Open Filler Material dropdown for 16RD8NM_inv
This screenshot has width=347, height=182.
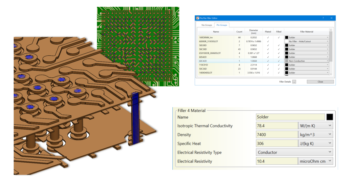click(x=328, y=37)
